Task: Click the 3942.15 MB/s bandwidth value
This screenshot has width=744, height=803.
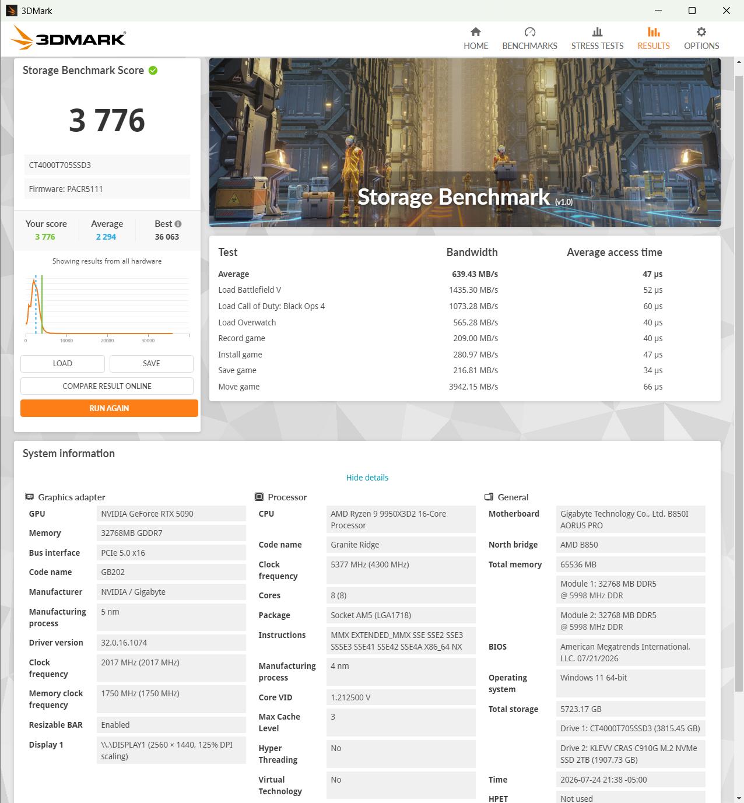Action: [473, 387]
